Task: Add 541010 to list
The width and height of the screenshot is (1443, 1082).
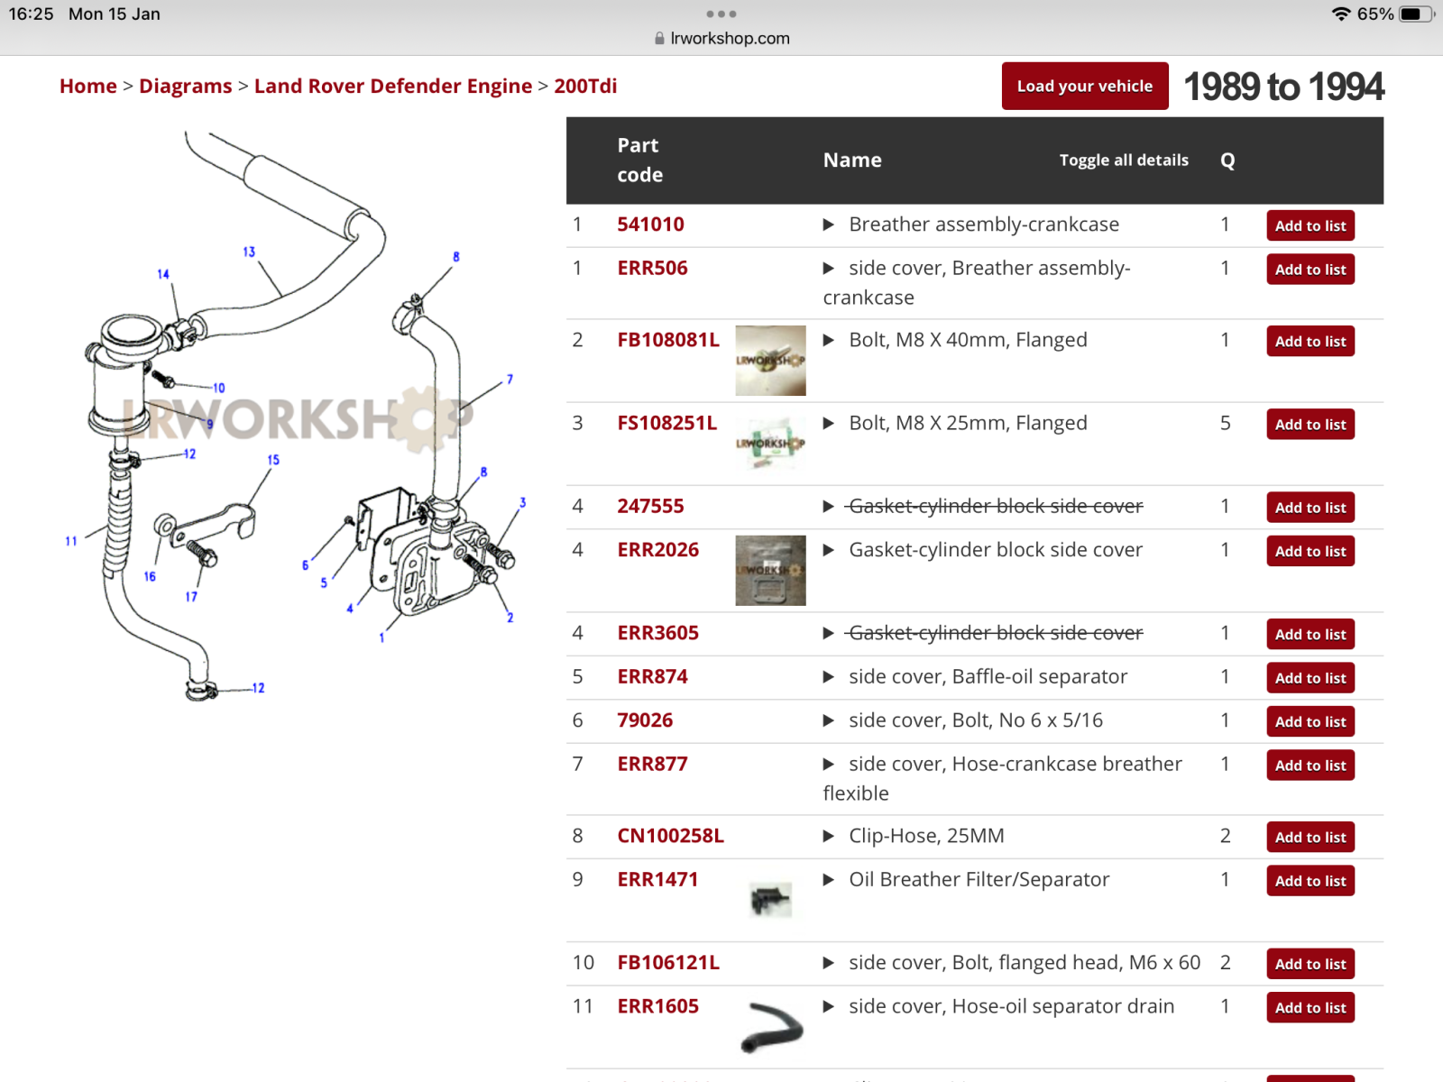Action: 1310,226
